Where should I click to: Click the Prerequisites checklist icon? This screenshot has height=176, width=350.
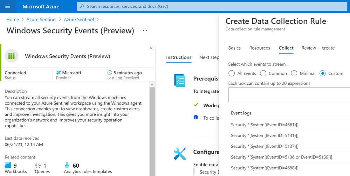[180, 80]
